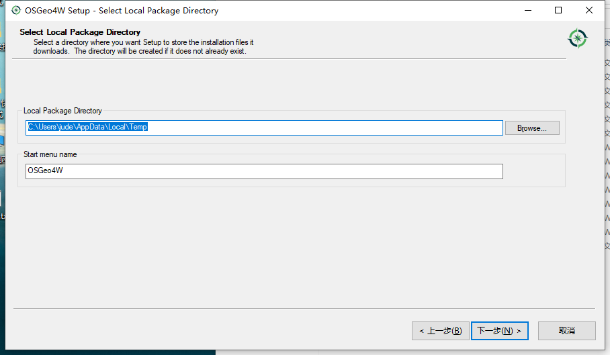Viewport: 610px width, 355px height.
Task: Click the Local Package Directory path field
Action: click(x=264, y=128)
